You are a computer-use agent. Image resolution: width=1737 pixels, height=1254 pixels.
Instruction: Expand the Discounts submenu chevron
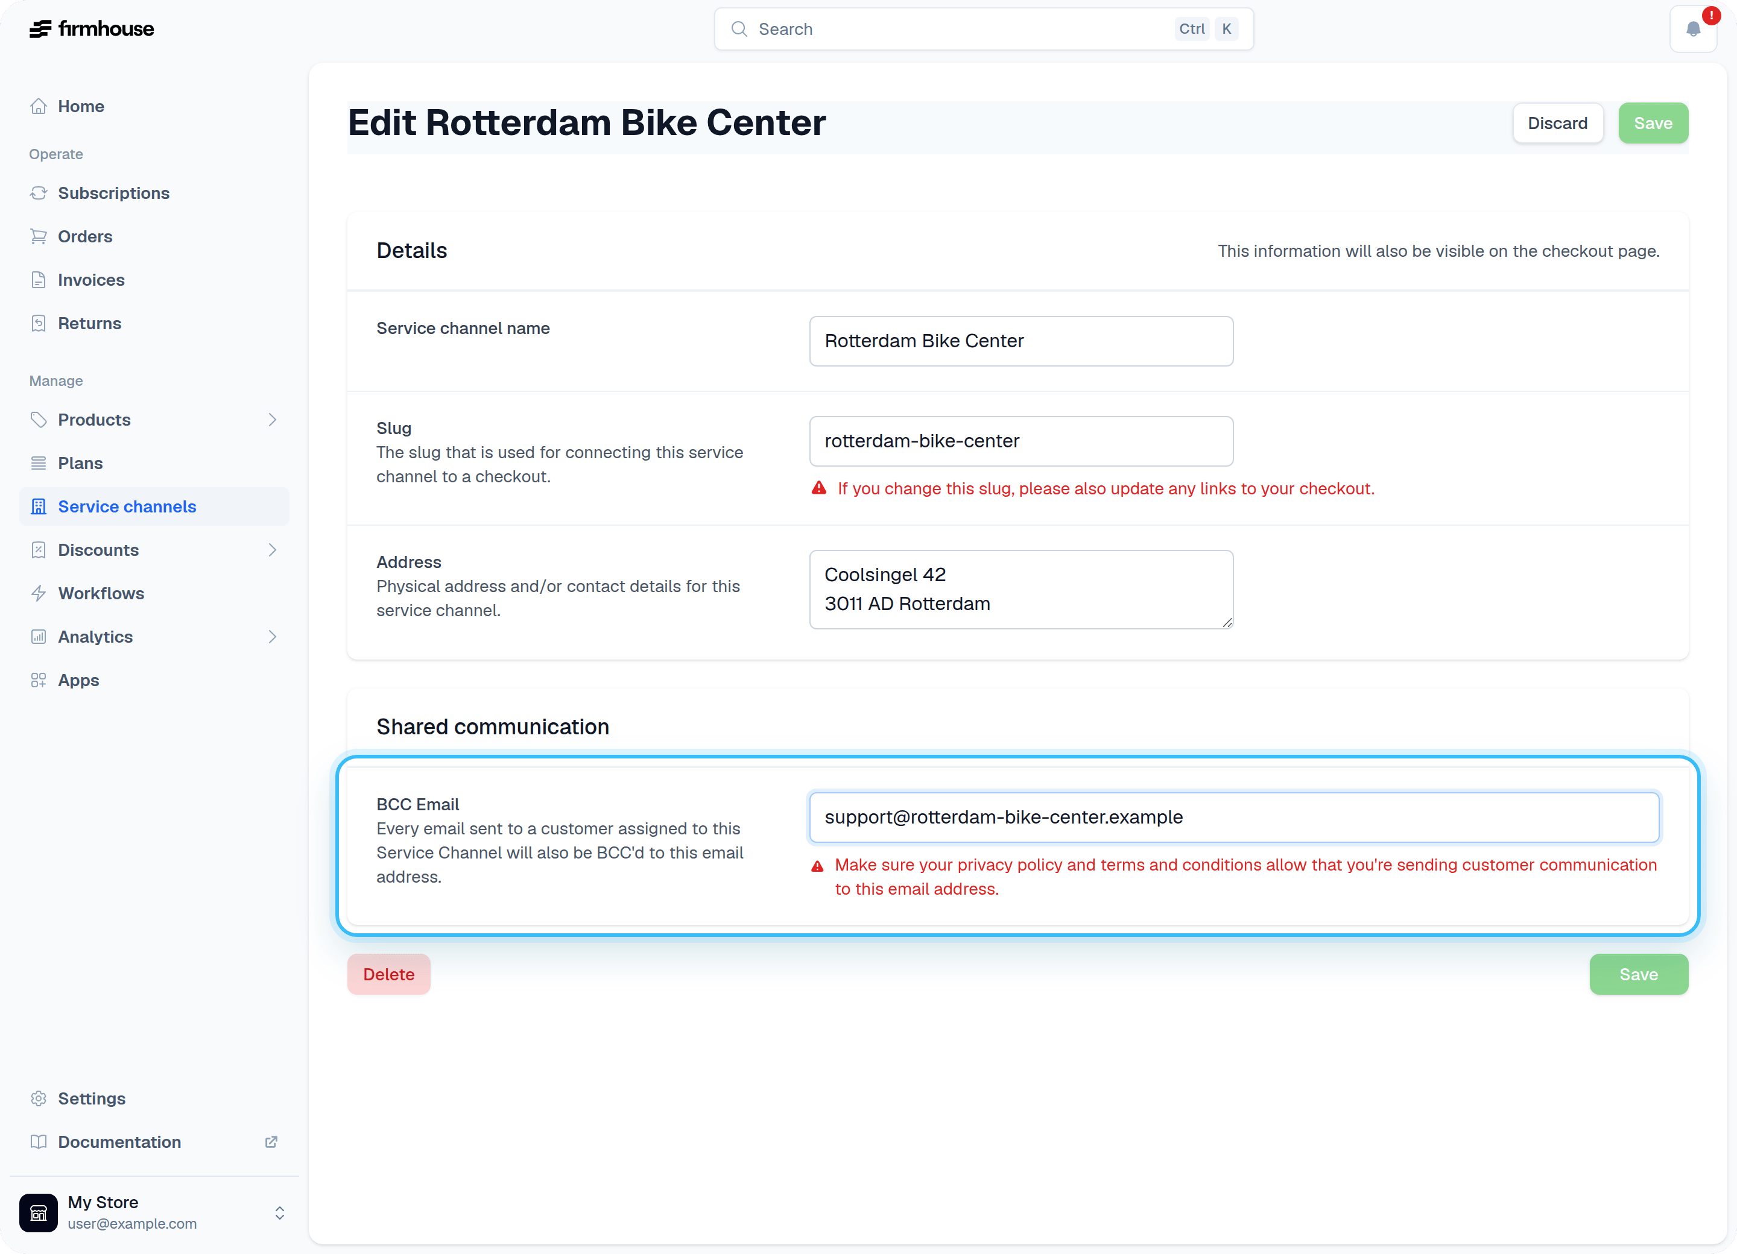(272, 550)
